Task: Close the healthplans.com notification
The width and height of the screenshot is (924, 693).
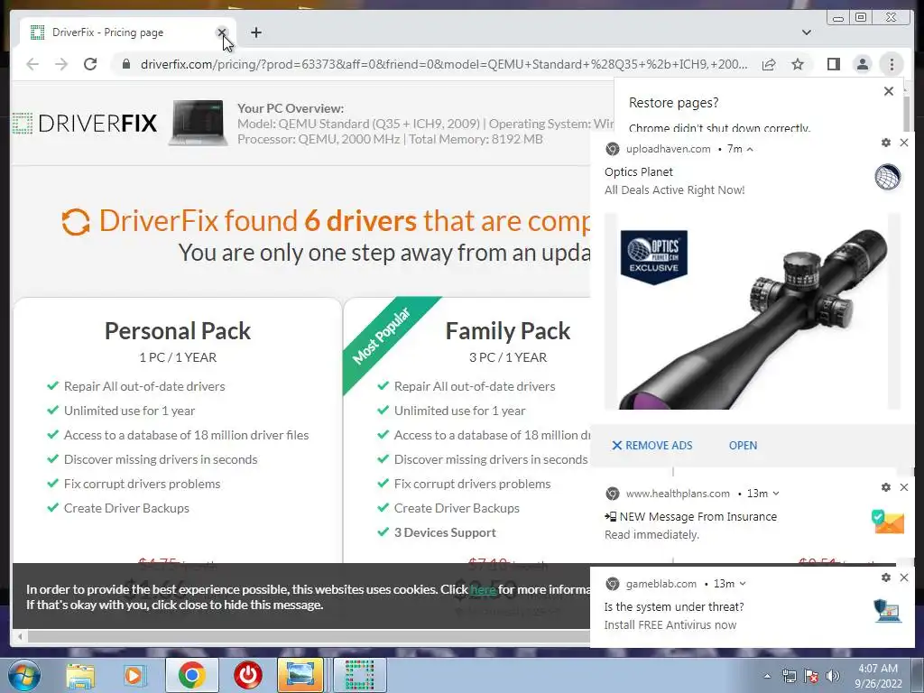Action: click(904, 487)
